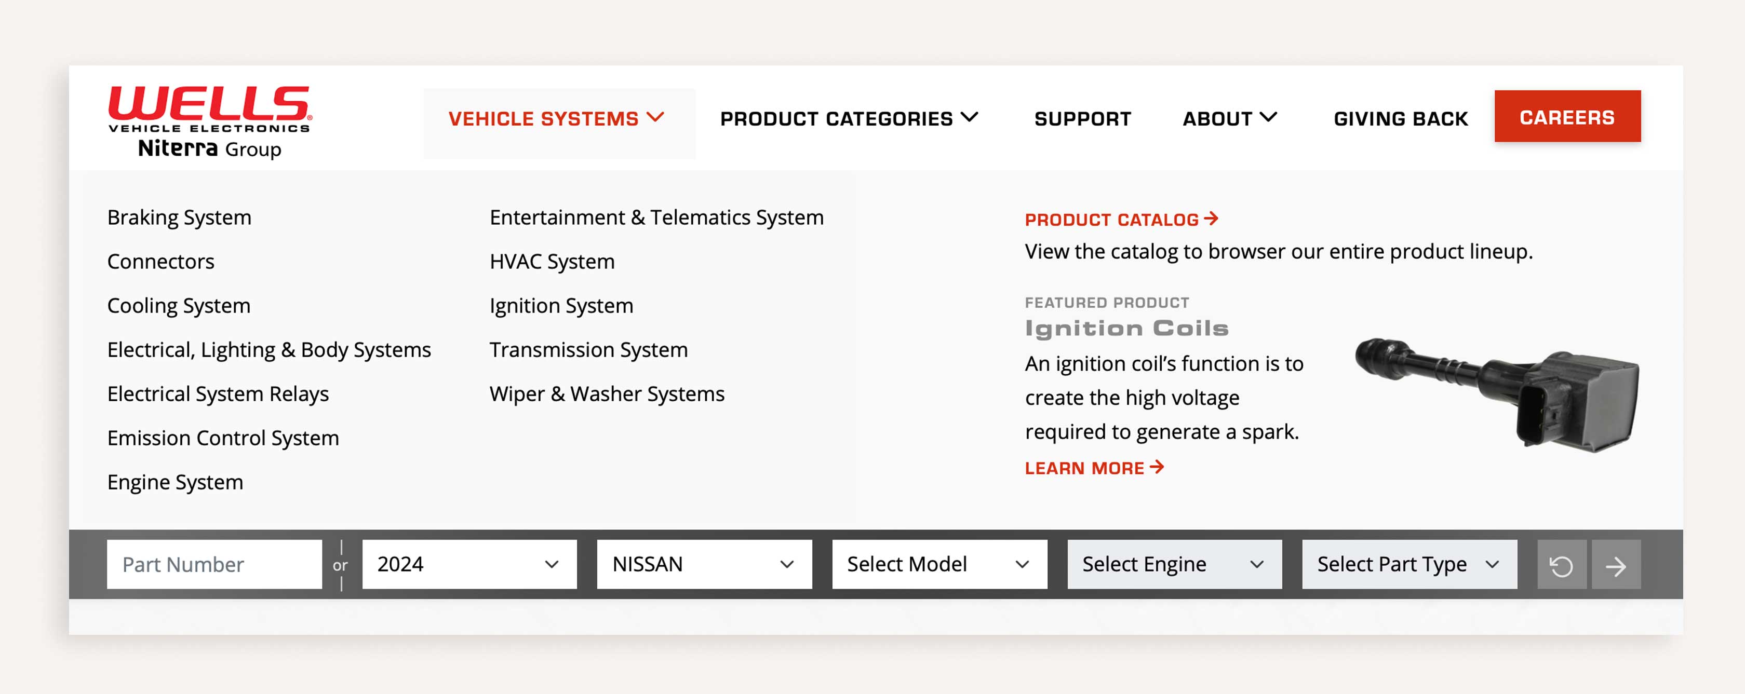Select Cooling System from the menu

[x=179, y=306]
